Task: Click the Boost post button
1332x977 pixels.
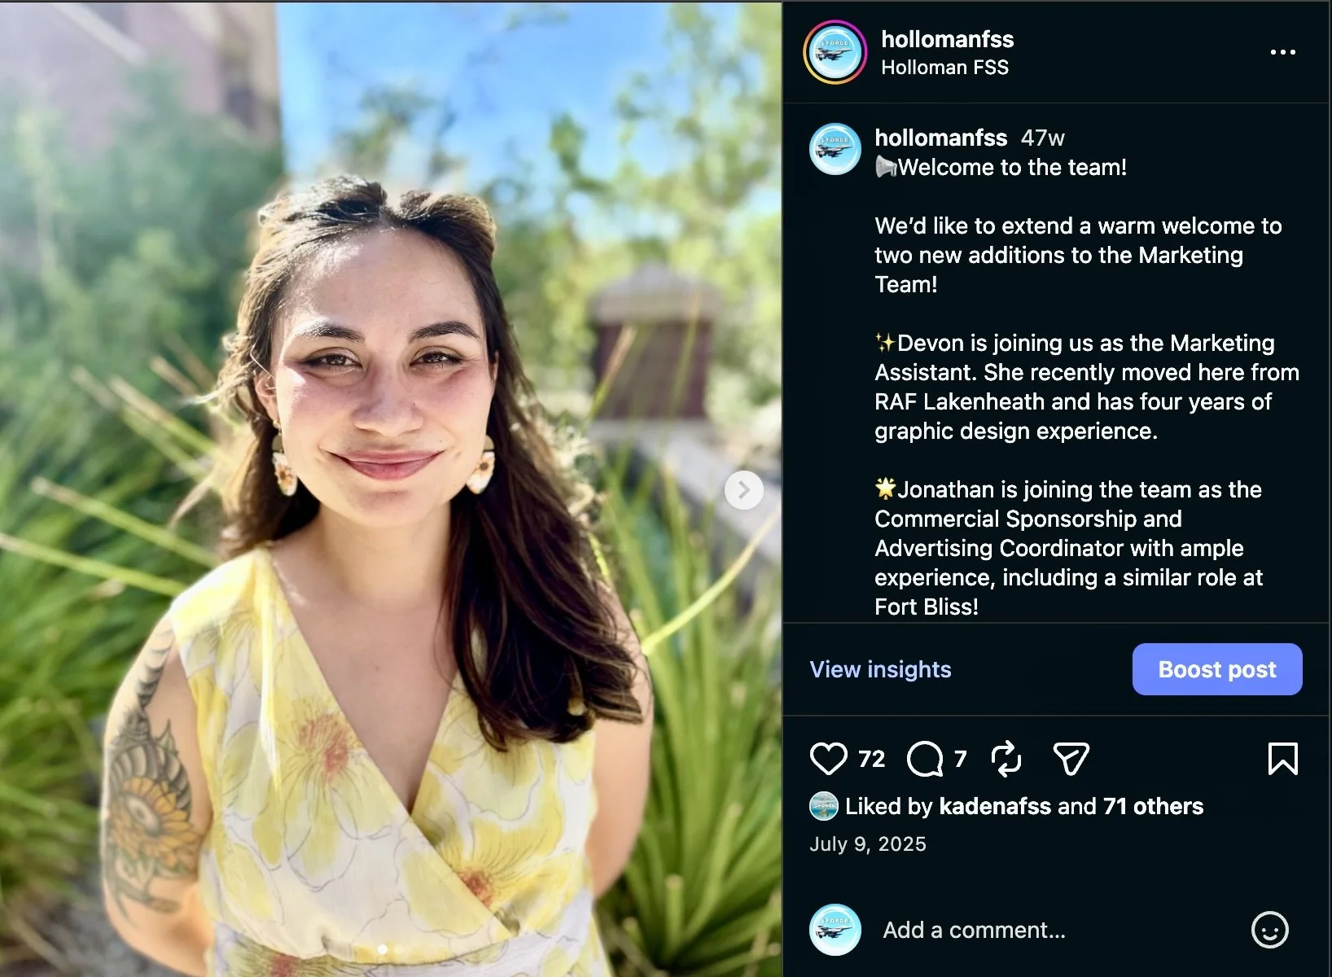Action: [1217, 669]
